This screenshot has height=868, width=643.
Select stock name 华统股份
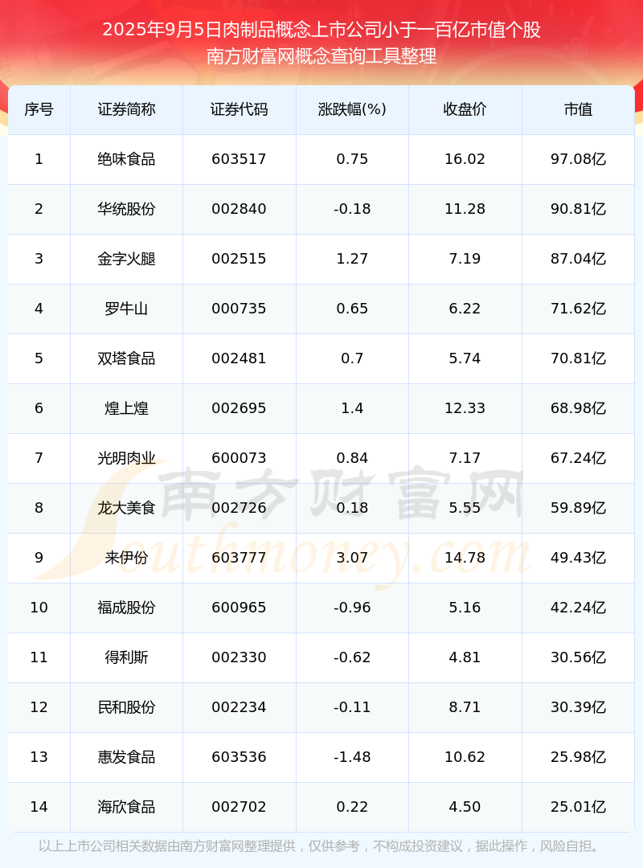pos(126,209)
